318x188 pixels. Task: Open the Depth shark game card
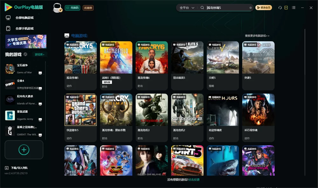coord(223,160)
